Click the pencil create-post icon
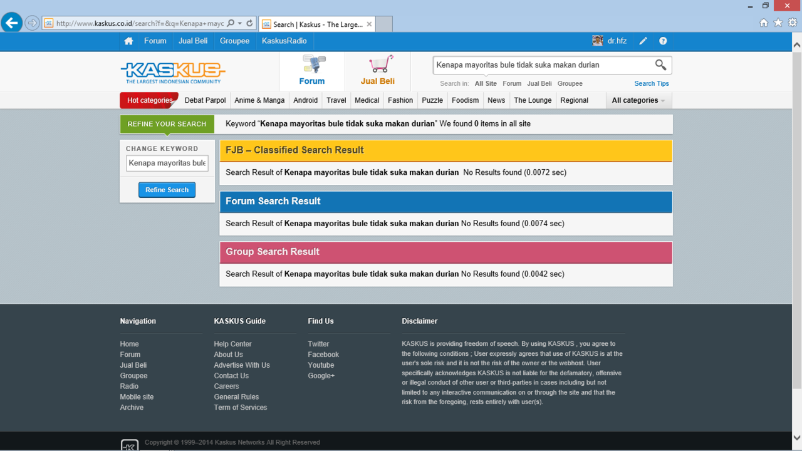The image size is (802, 451). tap(643, 41)
